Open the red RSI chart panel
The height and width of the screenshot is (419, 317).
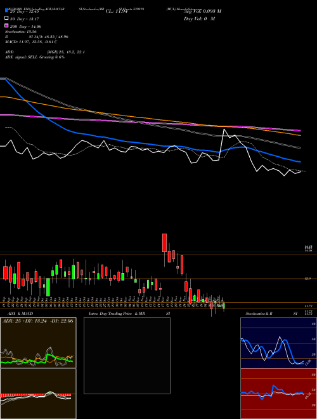(278, 394)
